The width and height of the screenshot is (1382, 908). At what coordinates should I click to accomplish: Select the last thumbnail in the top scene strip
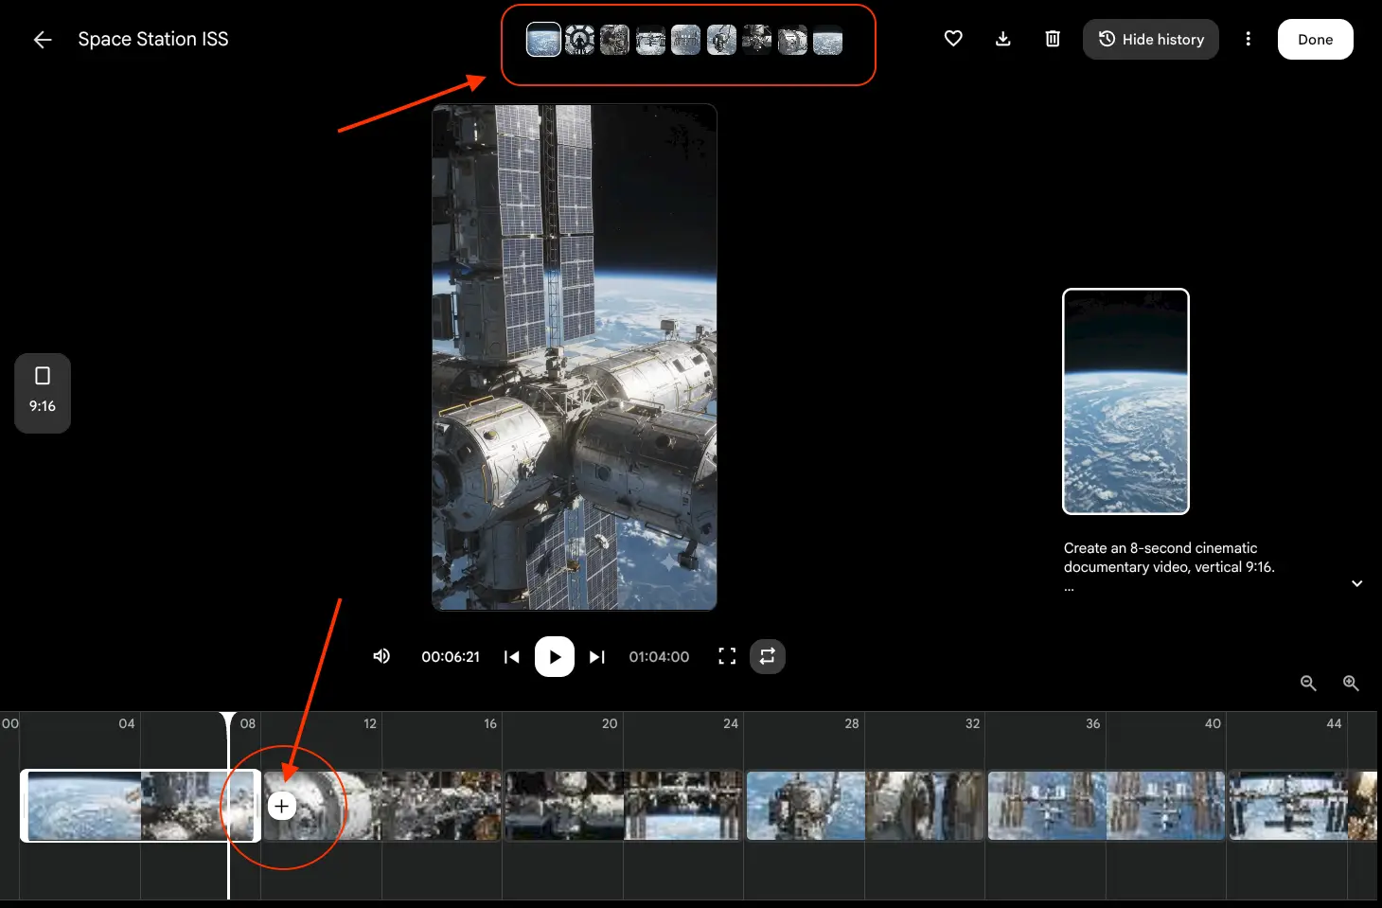point(827,40)
